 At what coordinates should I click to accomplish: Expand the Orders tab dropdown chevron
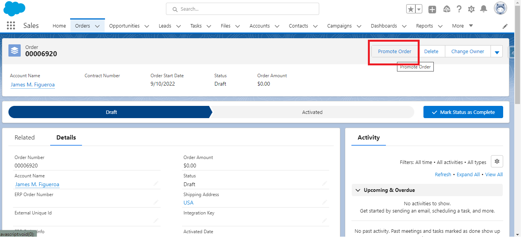pos(97,26)
